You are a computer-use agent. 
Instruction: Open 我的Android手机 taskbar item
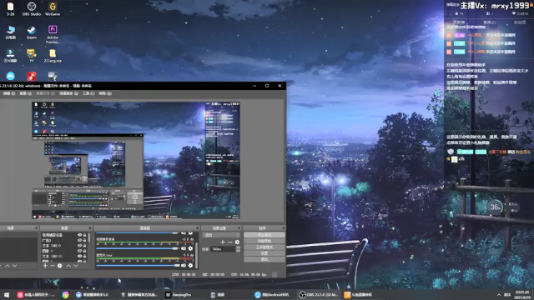pos(272,295)
